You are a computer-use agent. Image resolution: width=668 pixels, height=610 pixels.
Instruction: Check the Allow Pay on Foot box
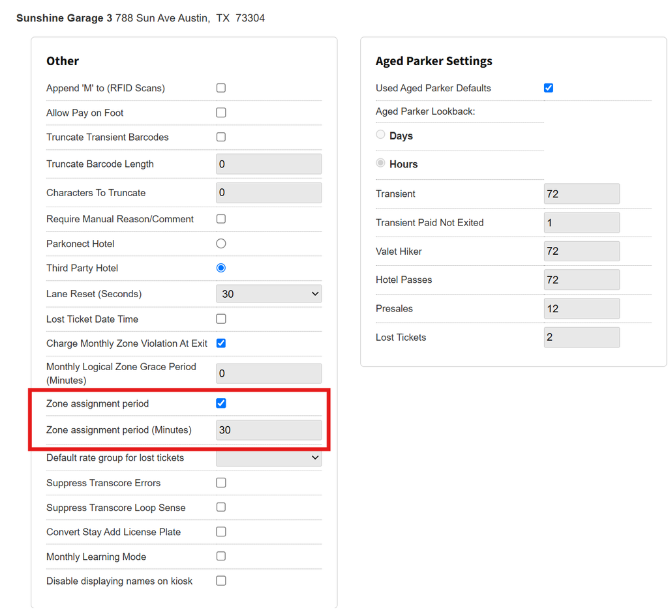(x=220, y=113)
